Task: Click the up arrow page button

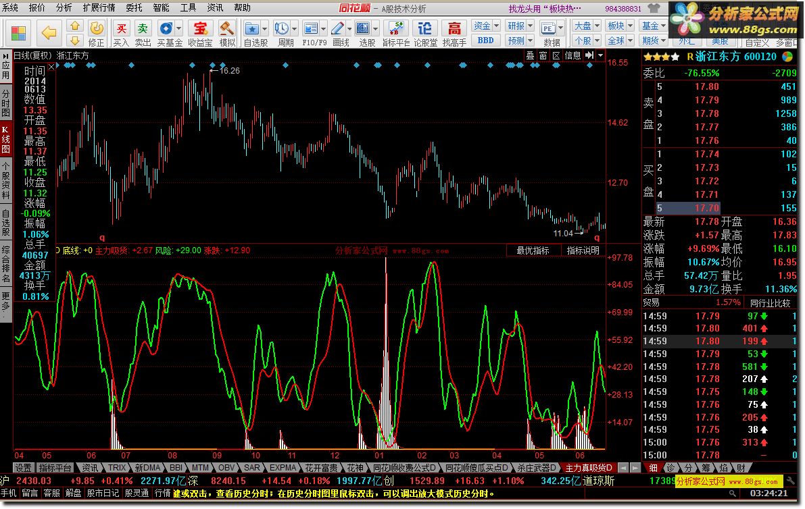Action: pyautogui.click(x=75, y=26)
